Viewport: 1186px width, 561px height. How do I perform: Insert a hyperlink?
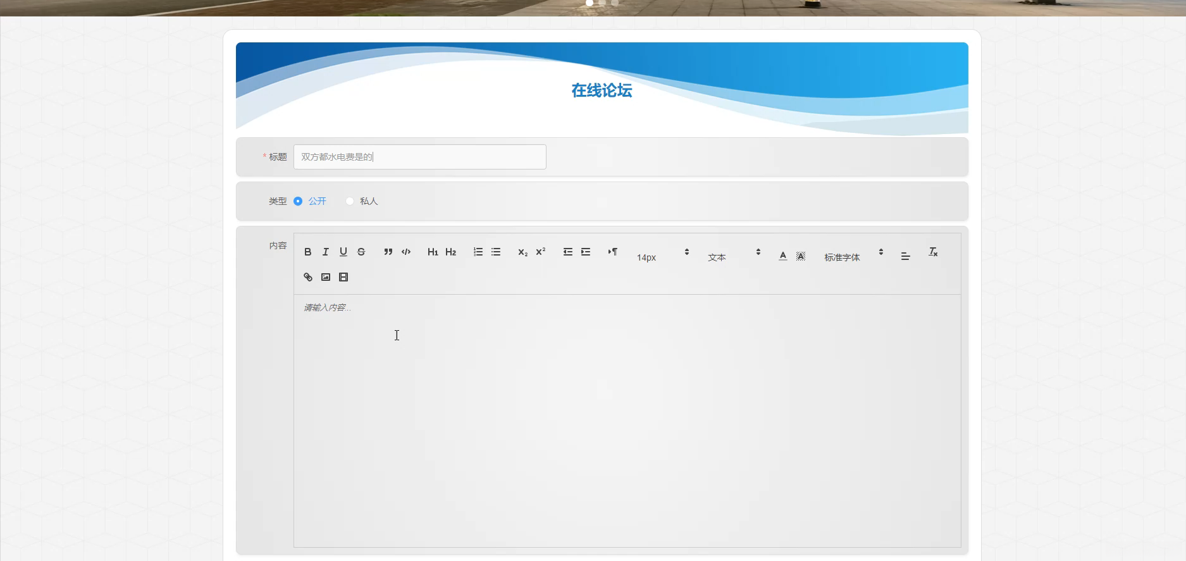coord(308,277)
